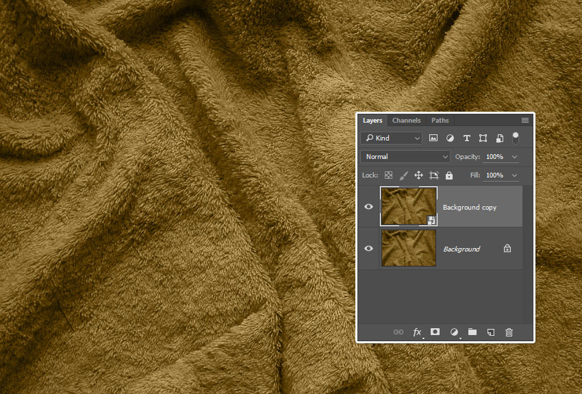Viewport: 582px width, 394px height.
Task: Create new fill or adjustment layer
Action: (x=453, y=332)
